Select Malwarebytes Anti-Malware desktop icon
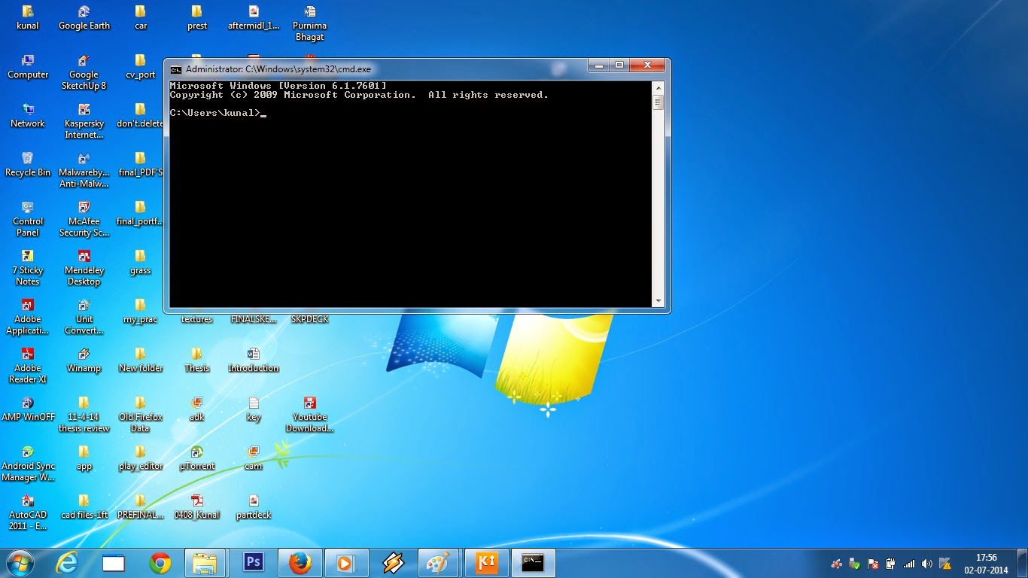1028x578 pixels. pyautogui.click(x=84, y=170)
